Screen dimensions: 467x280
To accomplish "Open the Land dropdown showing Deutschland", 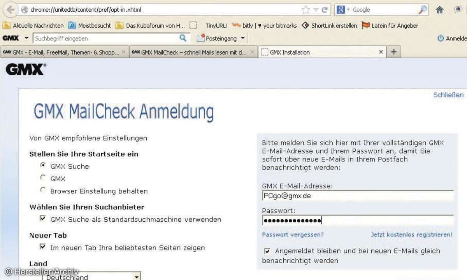I will pos(91,276).
